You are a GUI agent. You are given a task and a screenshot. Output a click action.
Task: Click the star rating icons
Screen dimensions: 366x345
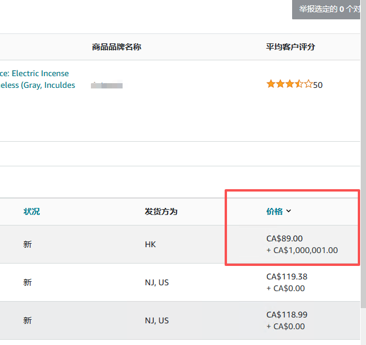click(x=289, y=84)
